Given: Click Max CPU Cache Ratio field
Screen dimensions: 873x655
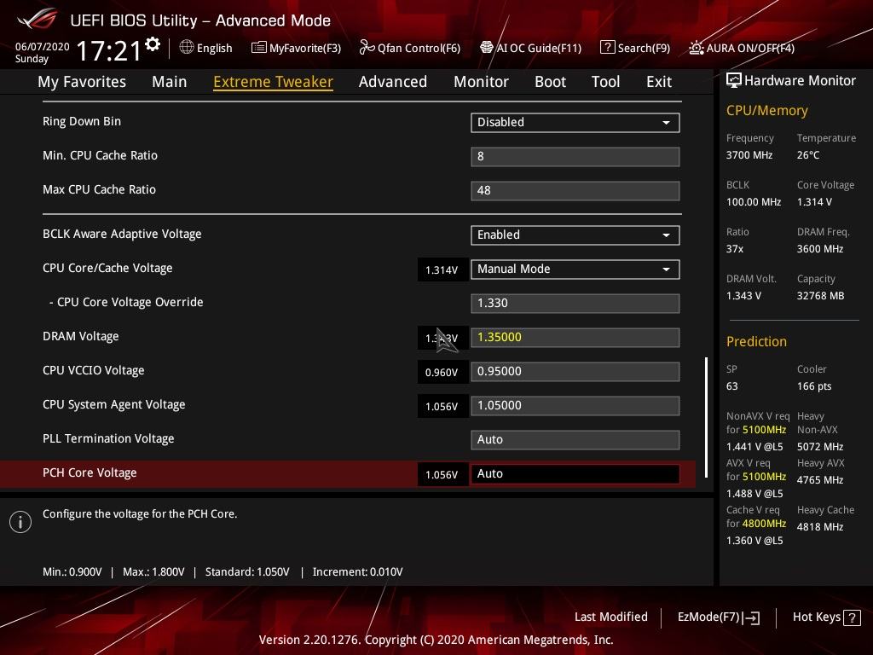Looking at the screenshot, I should pyautogui.click(x=575, y=190).
